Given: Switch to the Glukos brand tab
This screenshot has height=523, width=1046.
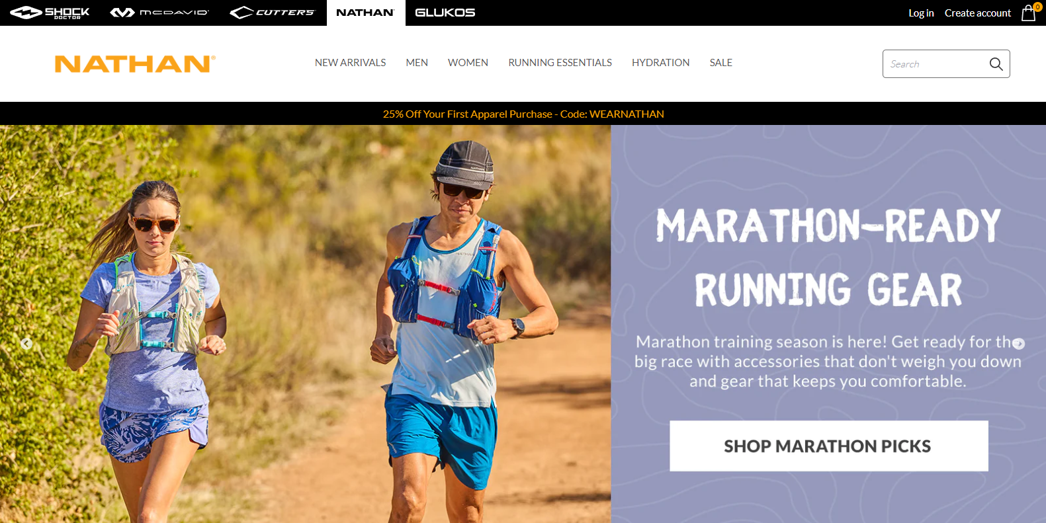Looking at the screenshot, I should 445,13.
